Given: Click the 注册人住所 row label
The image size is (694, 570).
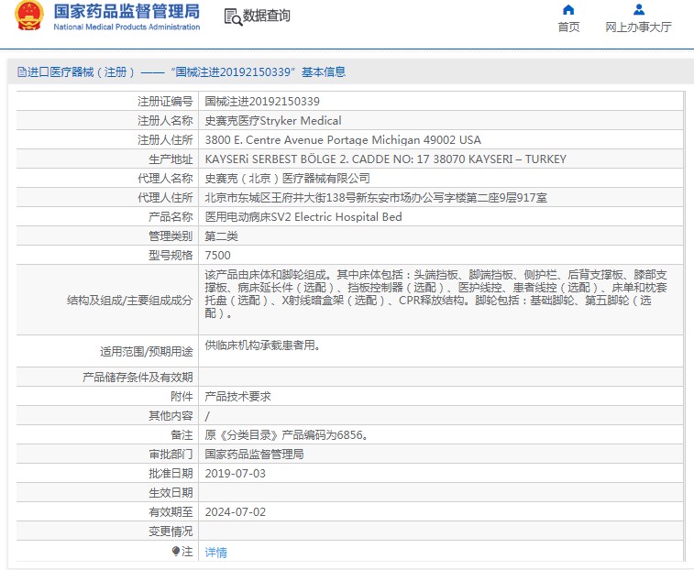Looking at the screenshot, I should 165,140.
